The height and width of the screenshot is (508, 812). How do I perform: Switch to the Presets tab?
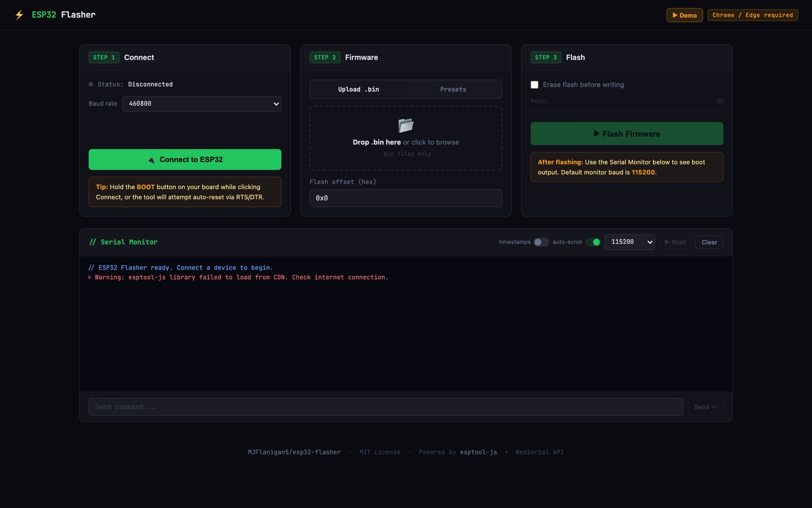pos(453,89)
